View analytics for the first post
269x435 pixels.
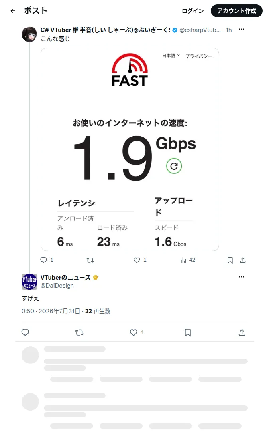pos(183,260)
